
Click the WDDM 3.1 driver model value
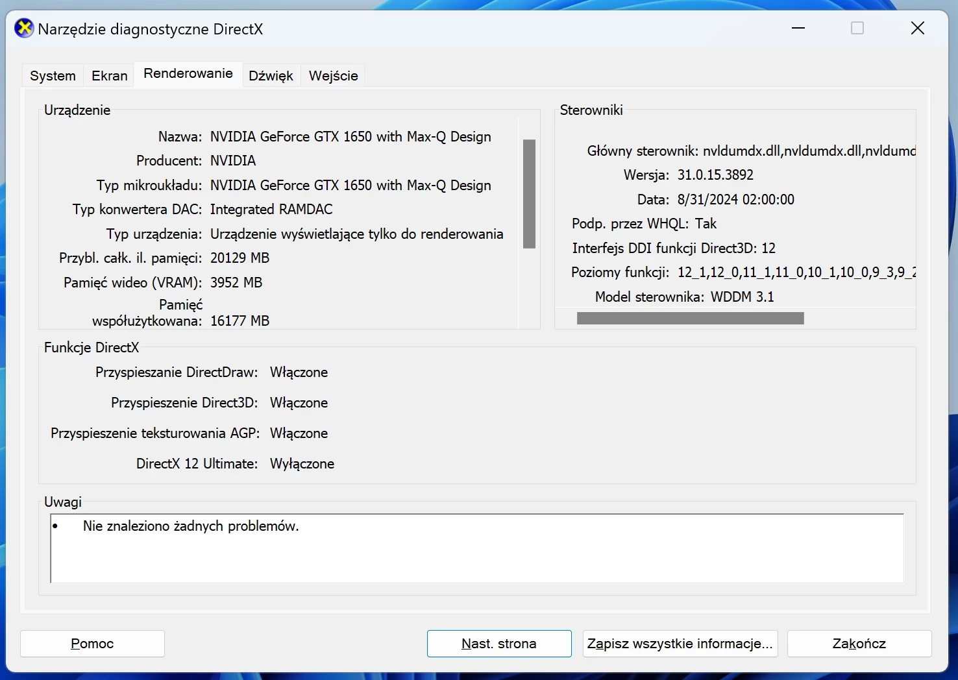click(743, 297)
